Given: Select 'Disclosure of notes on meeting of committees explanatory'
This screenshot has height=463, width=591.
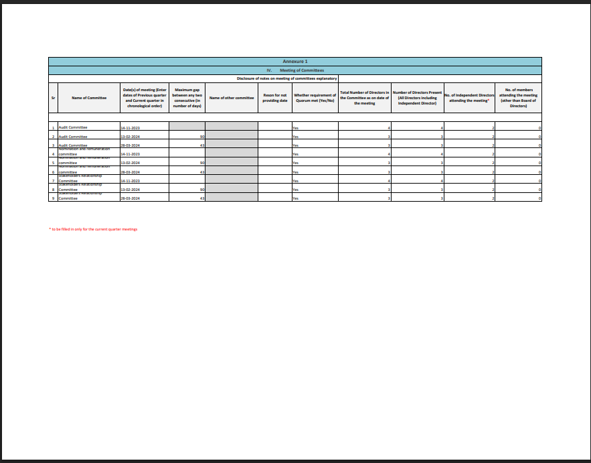Looking at the screenshot, I should coord(286,78).
